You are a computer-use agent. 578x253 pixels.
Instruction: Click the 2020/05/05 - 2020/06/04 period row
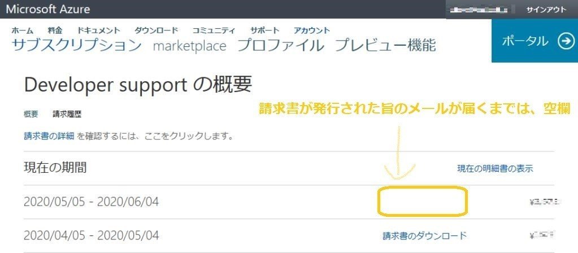289,202
